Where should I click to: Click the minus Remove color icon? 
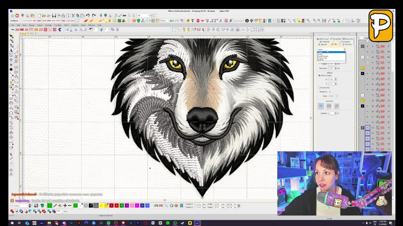[70, 206]
